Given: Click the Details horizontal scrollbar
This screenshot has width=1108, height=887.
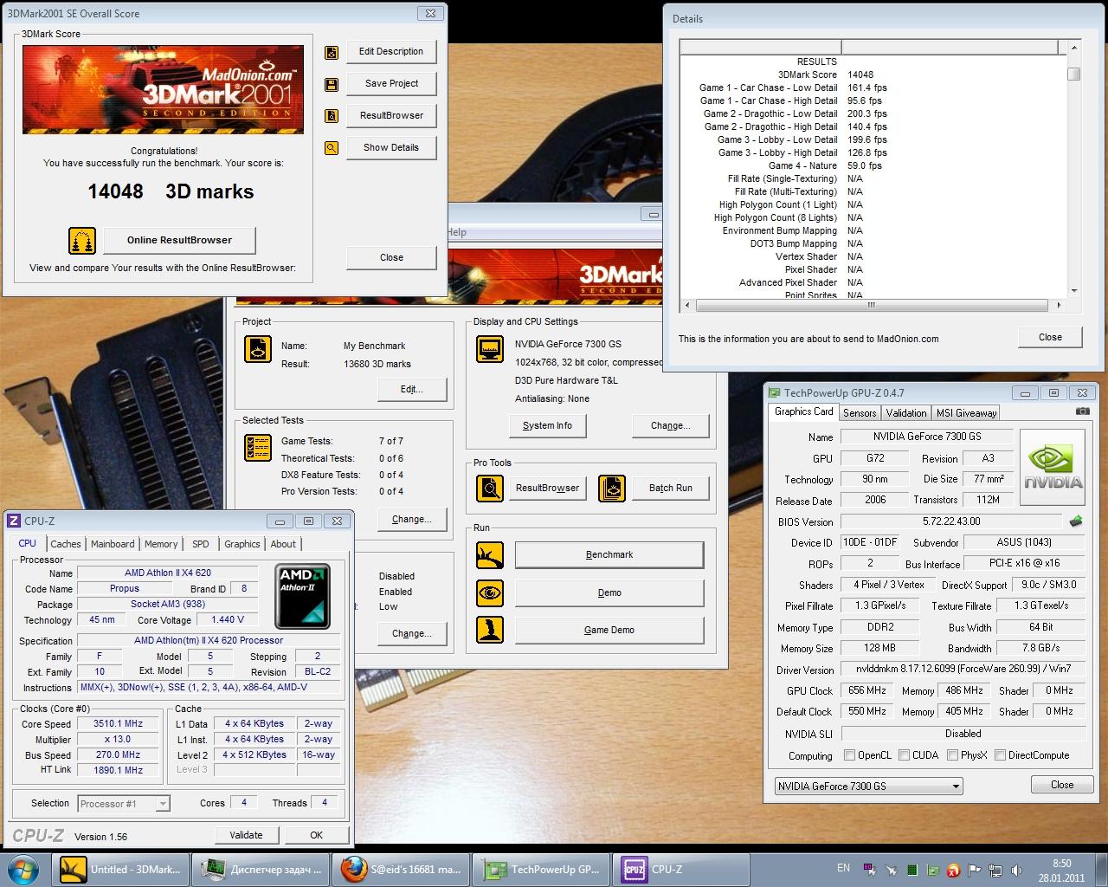Looking at the screenshot, I should (x=873, y=305).
